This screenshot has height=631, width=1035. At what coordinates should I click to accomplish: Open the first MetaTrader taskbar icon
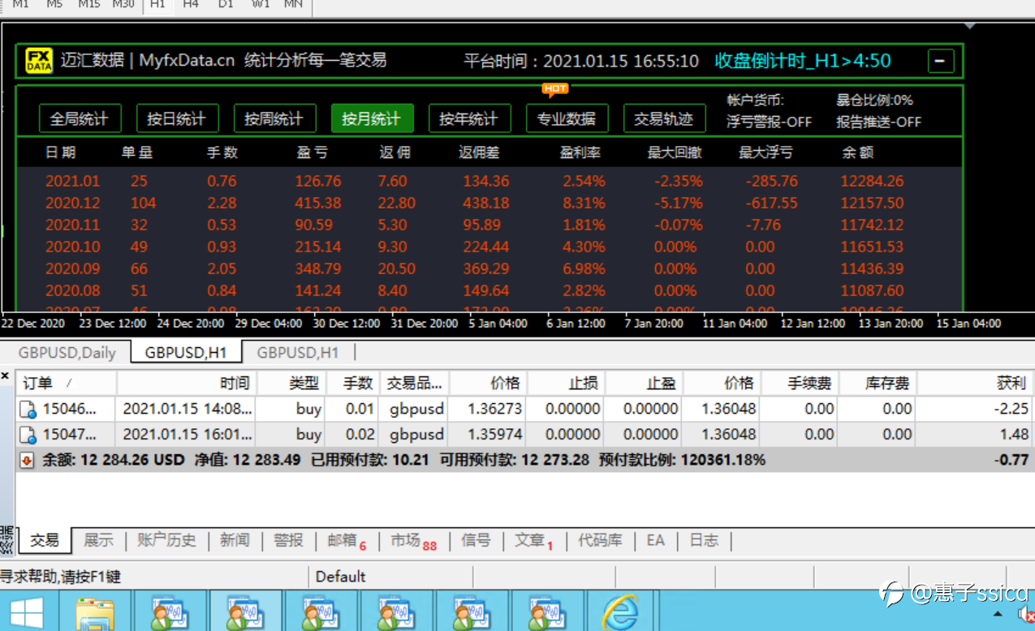pos(170,612)
